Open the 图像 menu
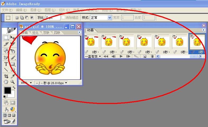 click(x=36, y=10)
